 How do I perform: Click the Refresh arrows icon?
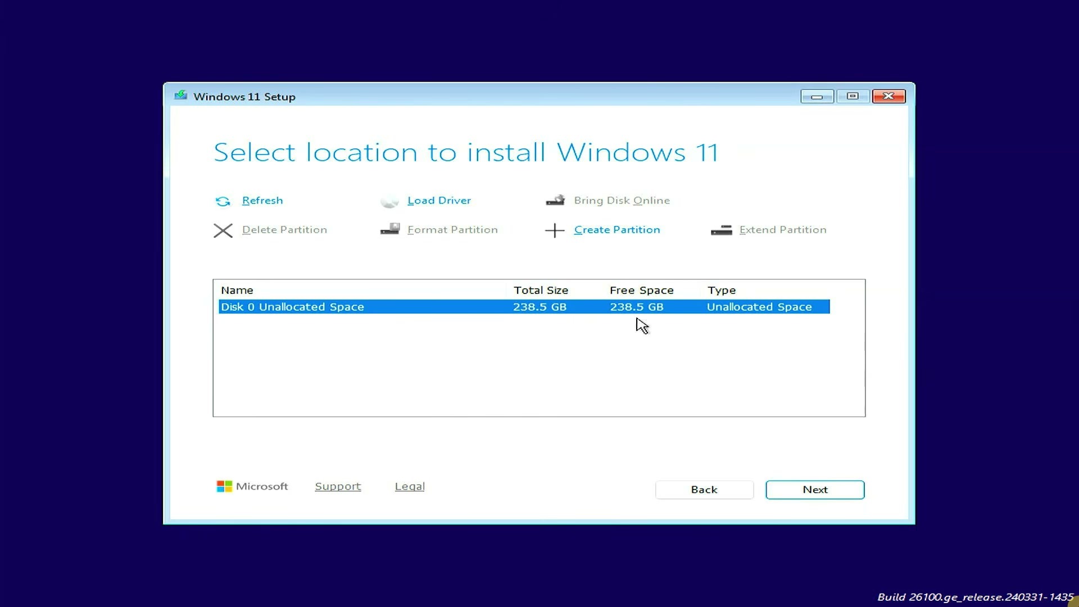pos(223,201)
